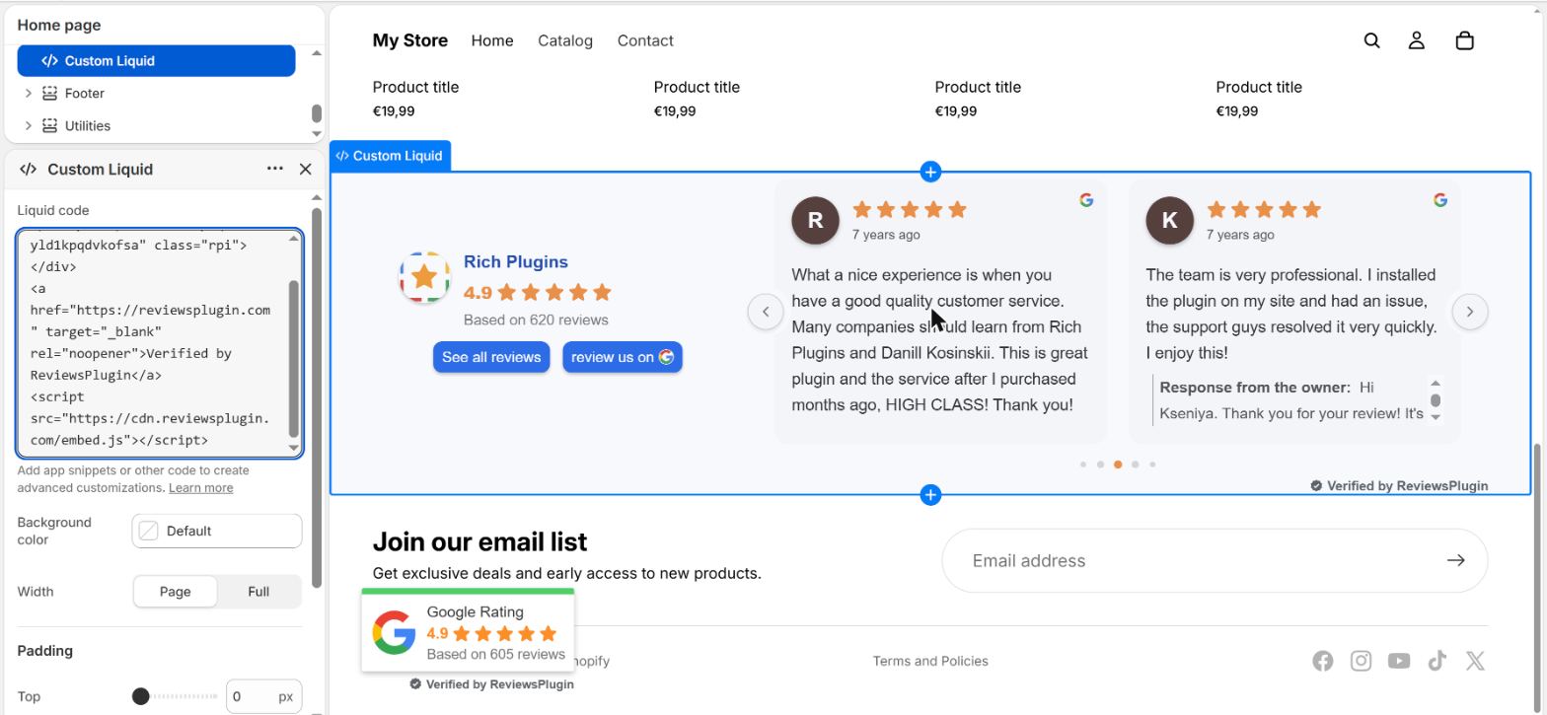Go to previous review in carousel

click(x=766, y=312)
